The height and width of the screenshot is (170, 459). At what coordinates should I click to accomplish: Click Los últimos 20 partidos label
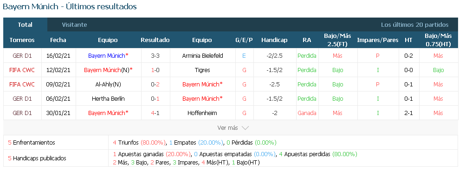[x=414, y=25]
